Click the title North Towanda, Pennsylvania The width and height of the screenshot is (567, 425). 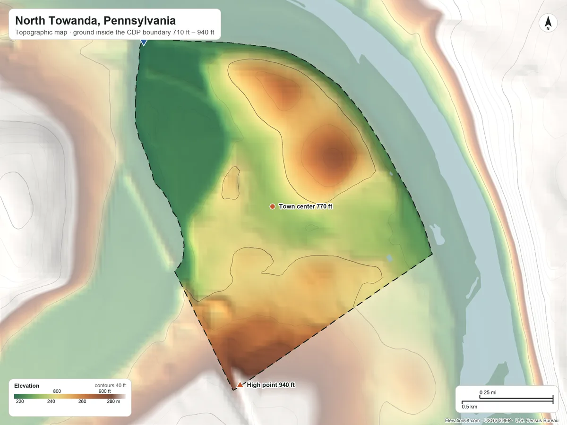click(95, 21)
